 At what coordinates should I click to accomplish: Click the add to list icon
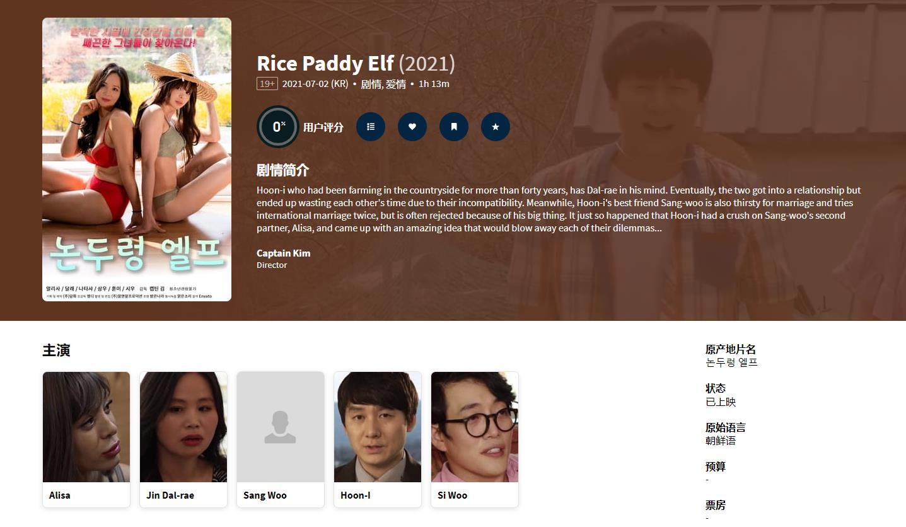coord(371,127)
